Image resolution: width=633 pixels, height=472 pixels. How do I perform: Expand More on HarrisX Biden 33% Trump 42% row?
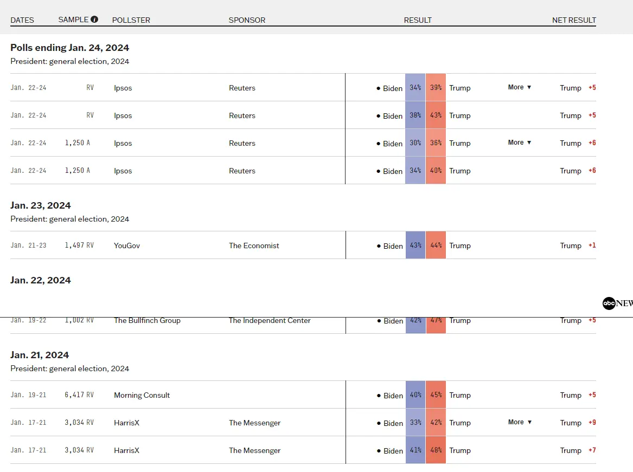click(520, 422)
